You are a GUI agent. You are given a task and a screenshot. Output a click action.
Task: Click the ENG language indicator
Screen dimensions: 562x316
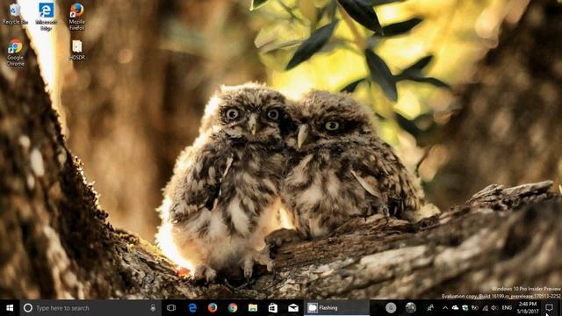point(507,308)
